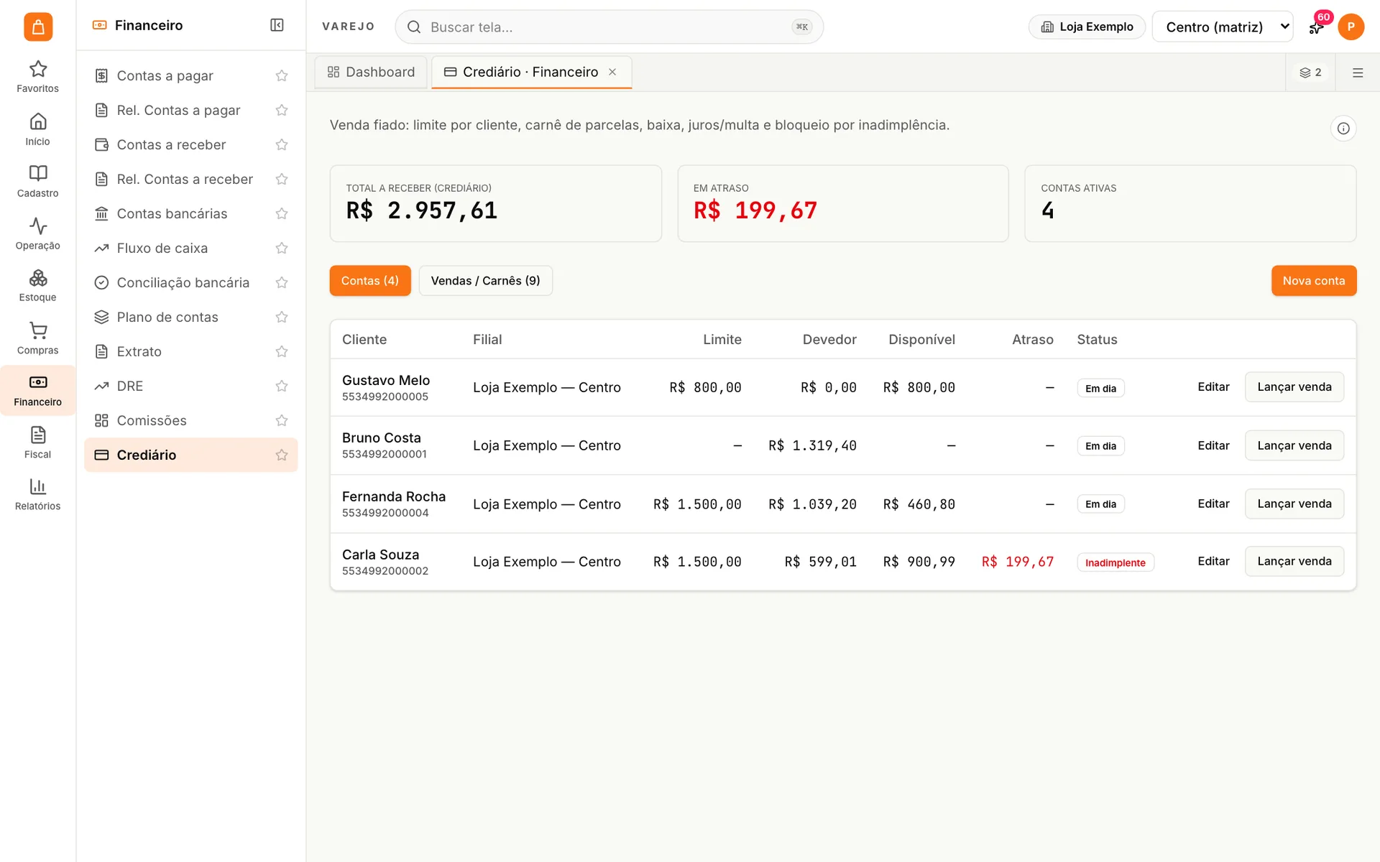The height and width of the screenshot is (862, 1380).
Task: Open Rel. Contas a receber report
Action: pyautogui.click(x=190, y=179)
